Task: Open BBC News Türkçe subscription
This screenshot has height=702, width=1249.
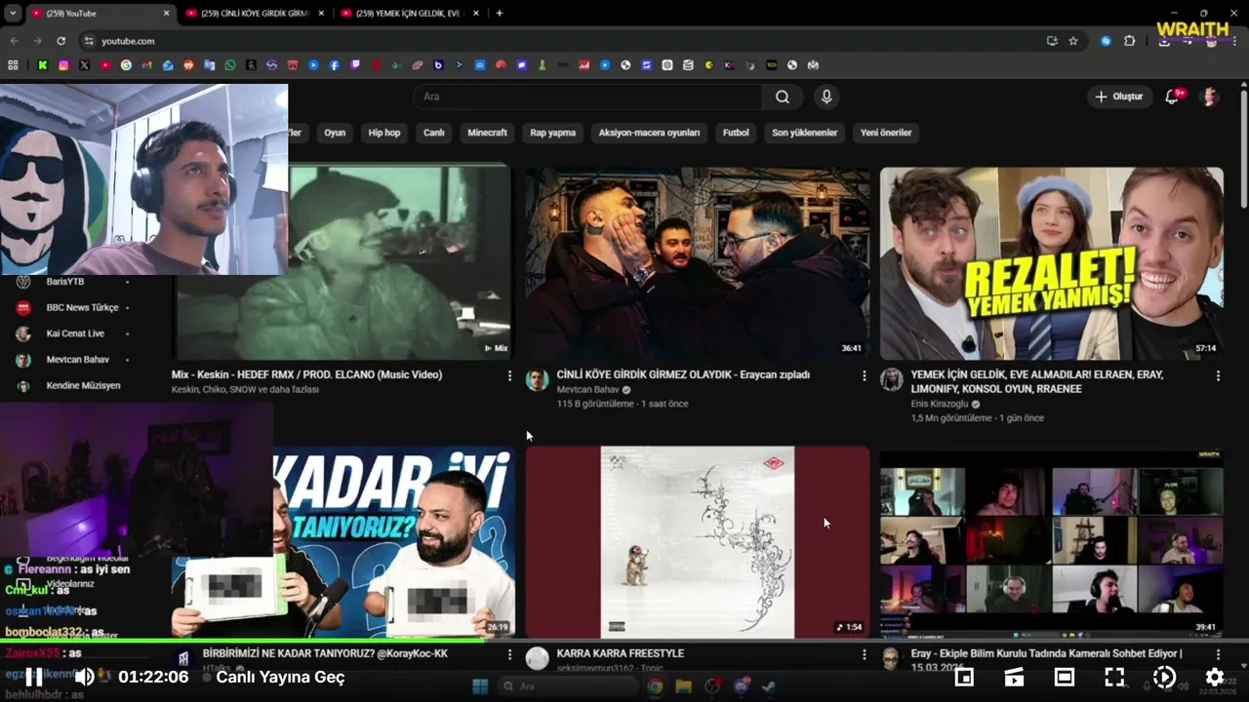Action: 73,307
